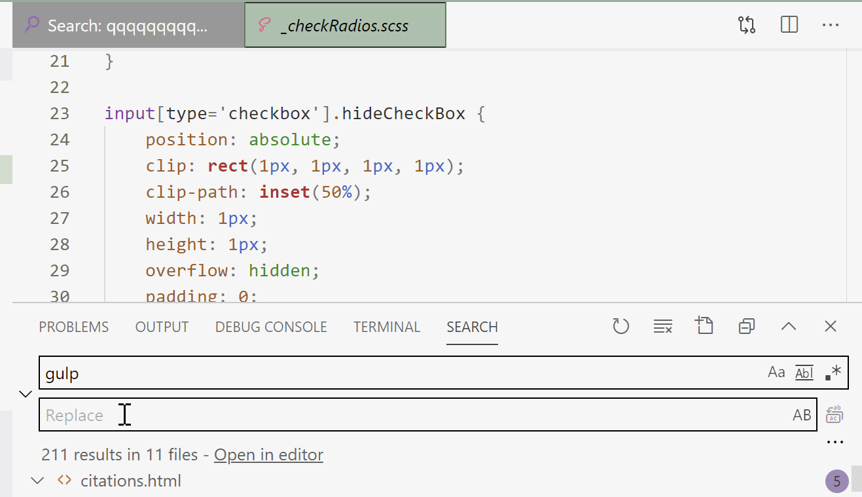Click inside the Replace input field
Image resolution: width=862 pixels, height=497 pixels.
tap(262, 414)
